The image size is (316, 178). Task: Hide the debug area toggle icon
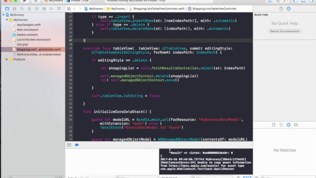[69, 145]
